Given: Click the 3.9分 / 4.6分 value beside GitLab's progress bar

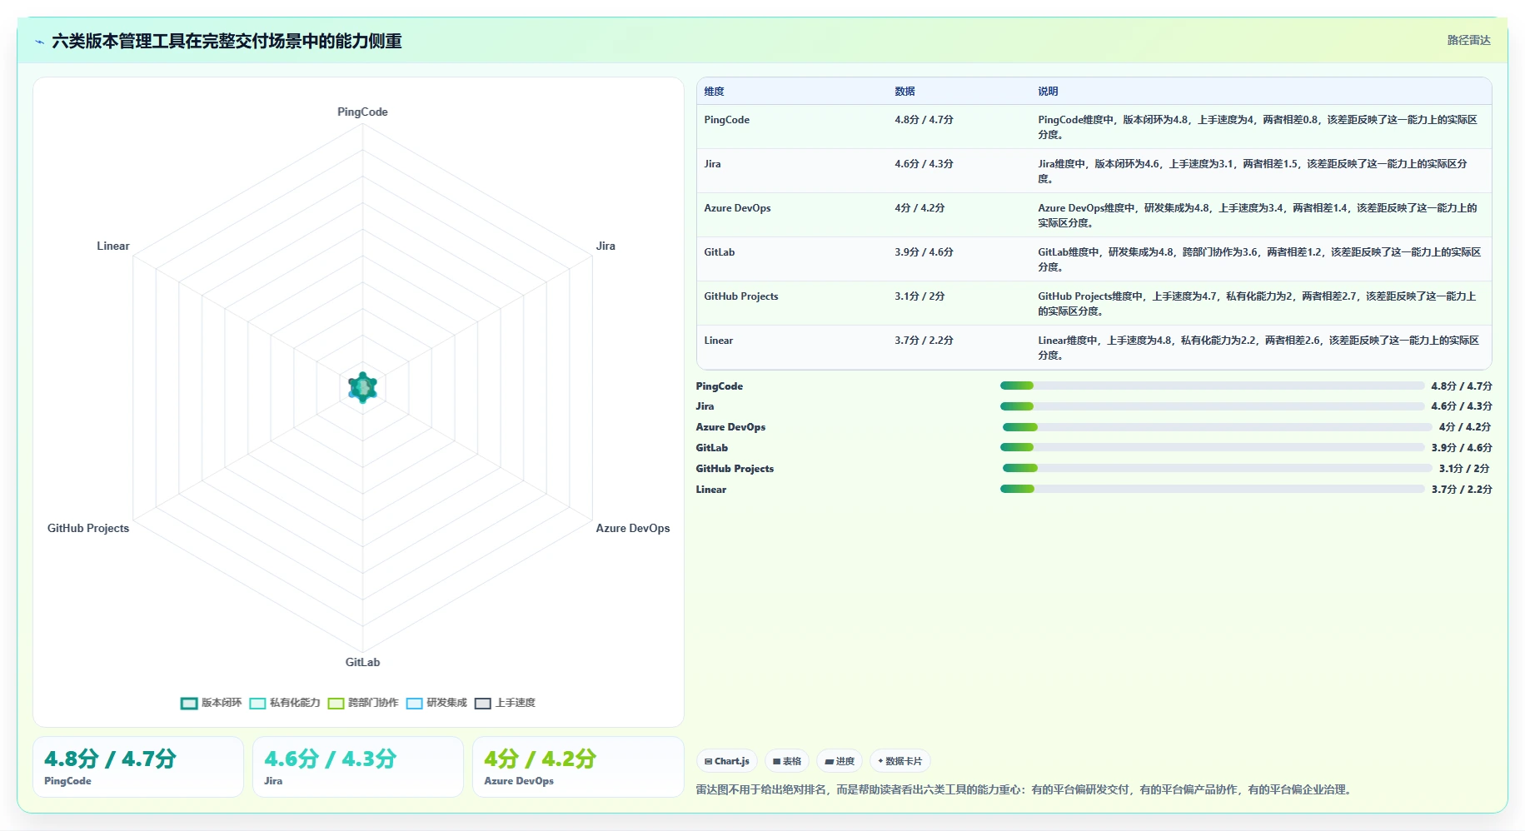Looking at the screenshot, I should 1462,448.
